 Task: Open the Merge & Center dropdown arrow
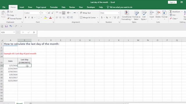click(98, 17)
